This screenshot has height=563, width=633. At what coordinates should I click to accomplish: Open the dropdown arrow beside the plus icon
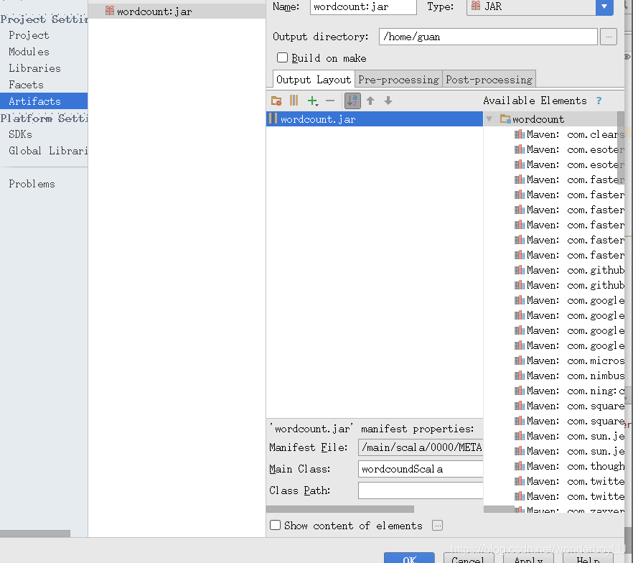pyautogui.click(x=318, y=106)
